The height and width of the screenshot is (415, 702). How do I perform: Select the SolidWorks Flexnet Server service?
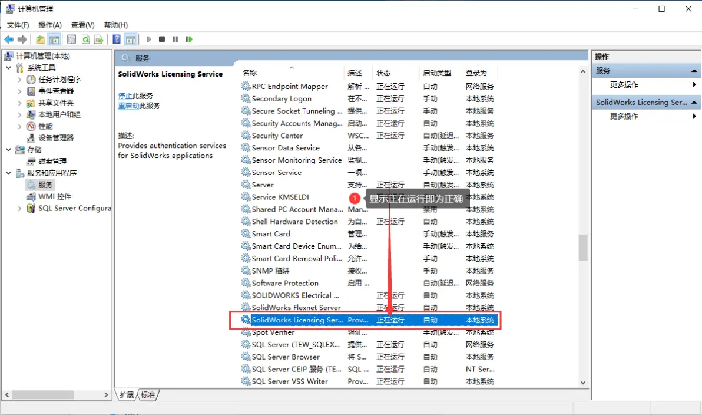tap(296, 308)
